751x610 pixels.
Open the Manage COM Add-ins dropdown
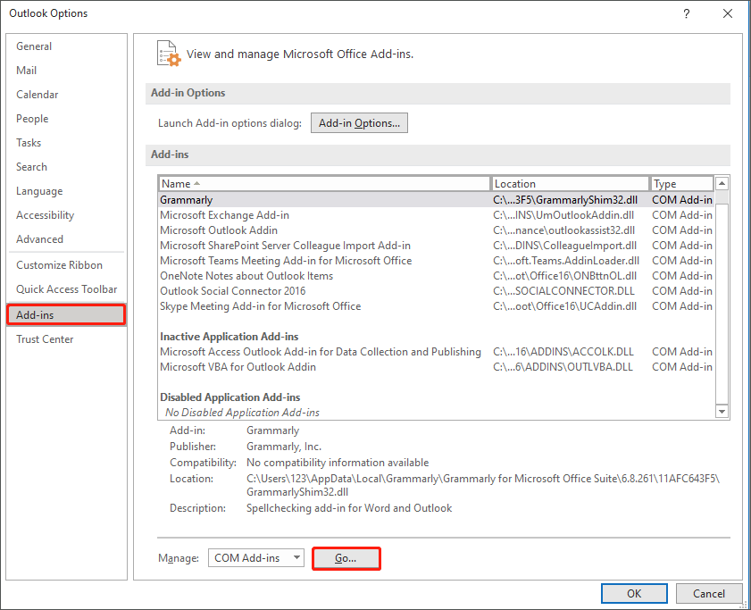pos(255,557)
